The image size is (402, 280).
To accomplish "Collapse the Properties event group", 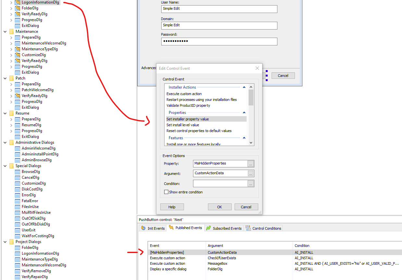I will pyautogui.click(x=244, y=113).
